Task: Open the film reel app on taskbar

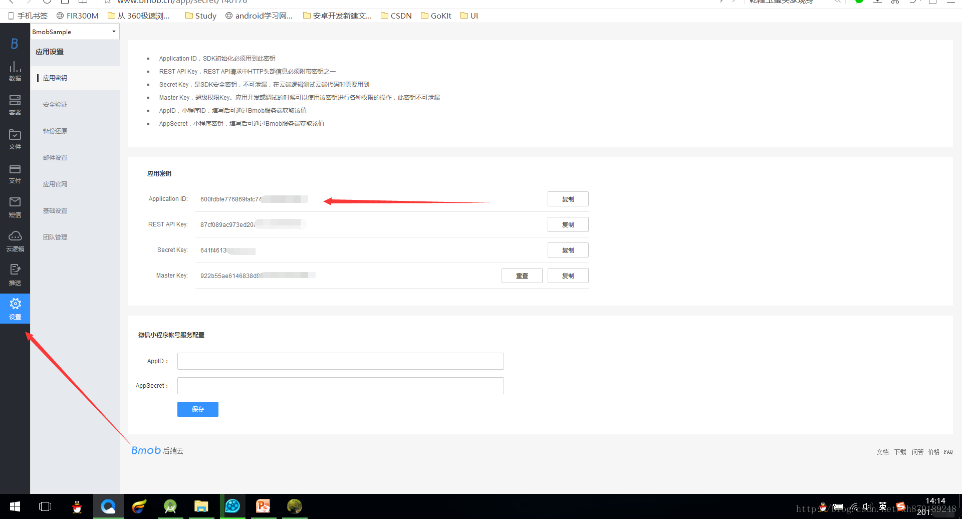Action: point(232,506)
